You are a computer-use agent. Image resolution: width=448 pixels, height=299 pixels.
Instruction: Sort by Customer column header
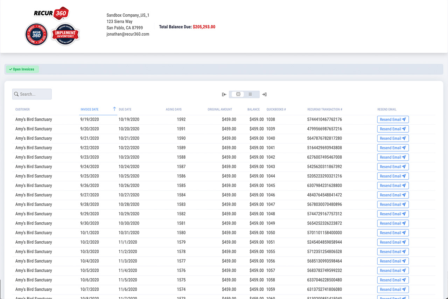[x=22, y=110]
